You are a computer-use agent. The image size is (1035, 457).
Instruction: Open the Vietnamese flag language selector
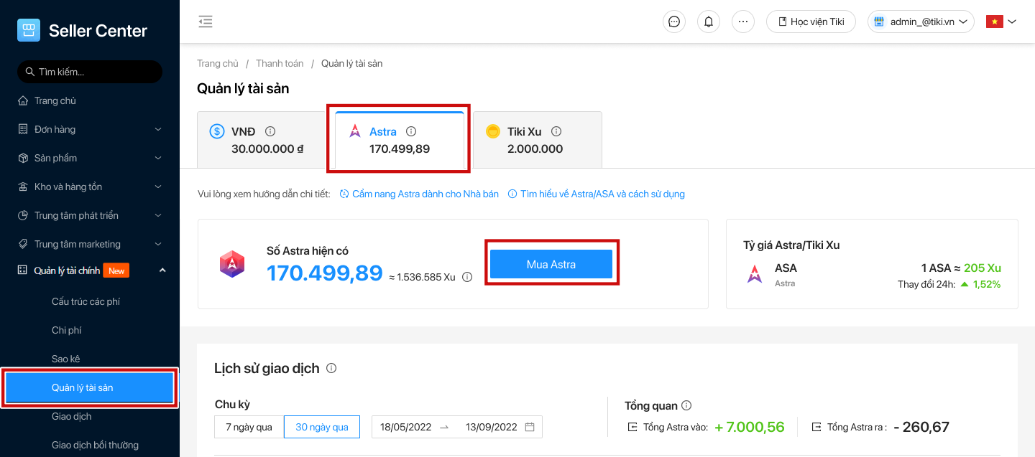tap(1001, 22)
